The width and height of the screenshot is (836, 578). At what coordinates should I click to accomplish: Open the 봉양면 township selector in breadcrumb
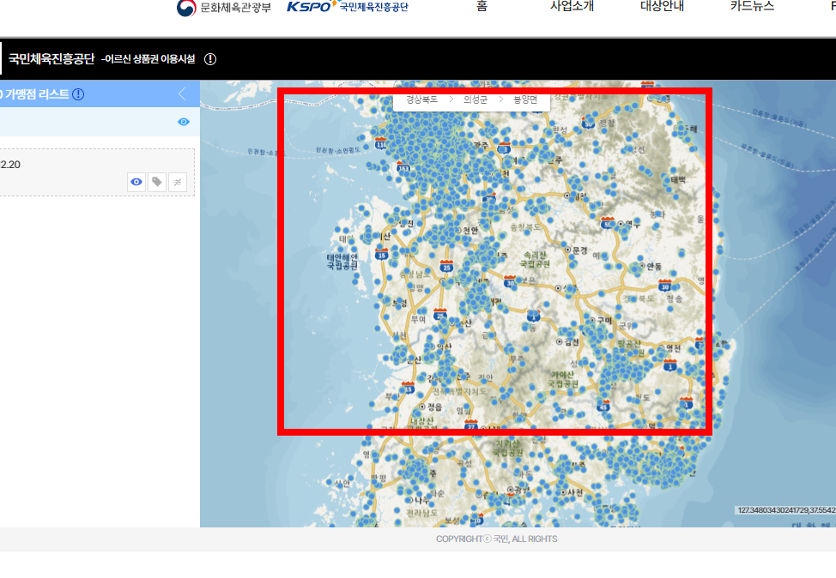point(525,99)
